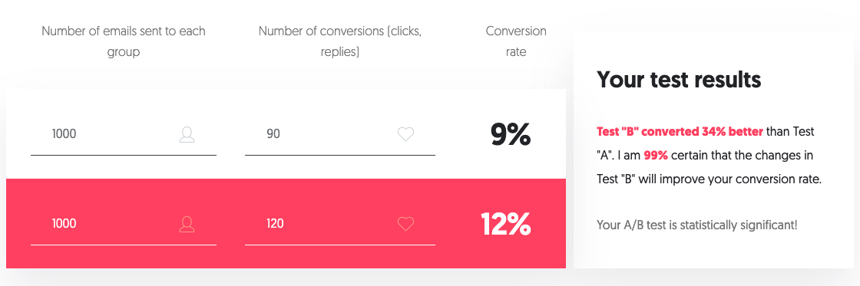Focus the conversions field containing 120

coord(340,224)
